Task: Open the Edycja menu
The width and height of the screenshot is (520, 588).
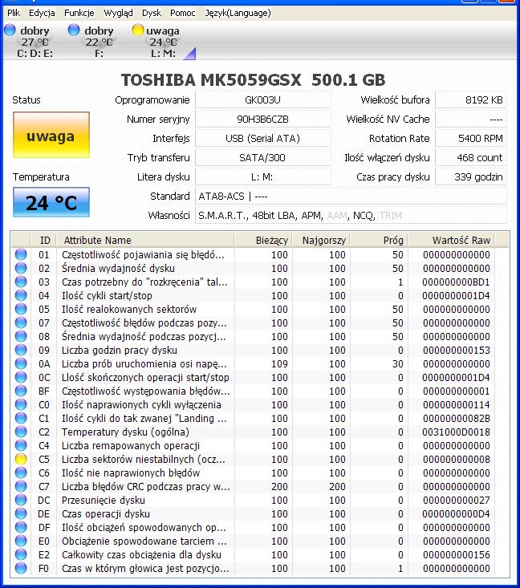Action: tap(42, 13)
